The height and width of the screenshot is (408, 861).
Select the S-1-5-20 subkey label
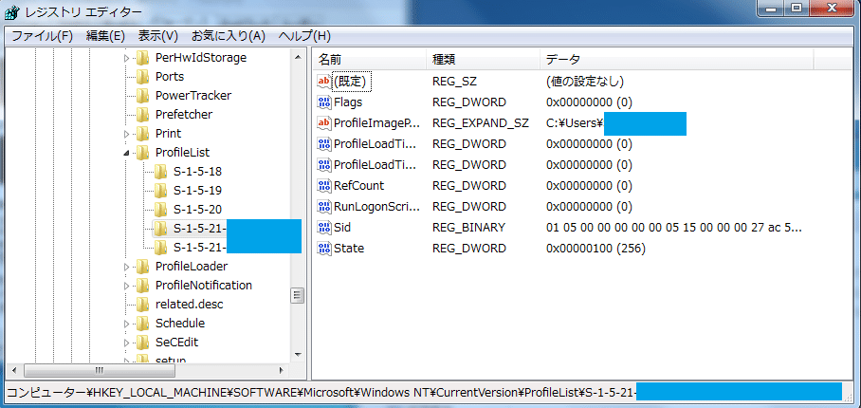[x=197, y=209]
